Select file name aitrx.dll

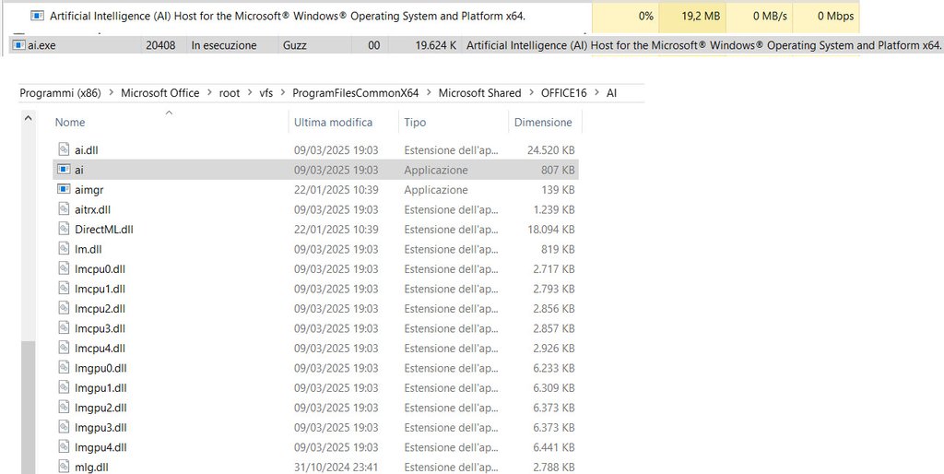93,209
